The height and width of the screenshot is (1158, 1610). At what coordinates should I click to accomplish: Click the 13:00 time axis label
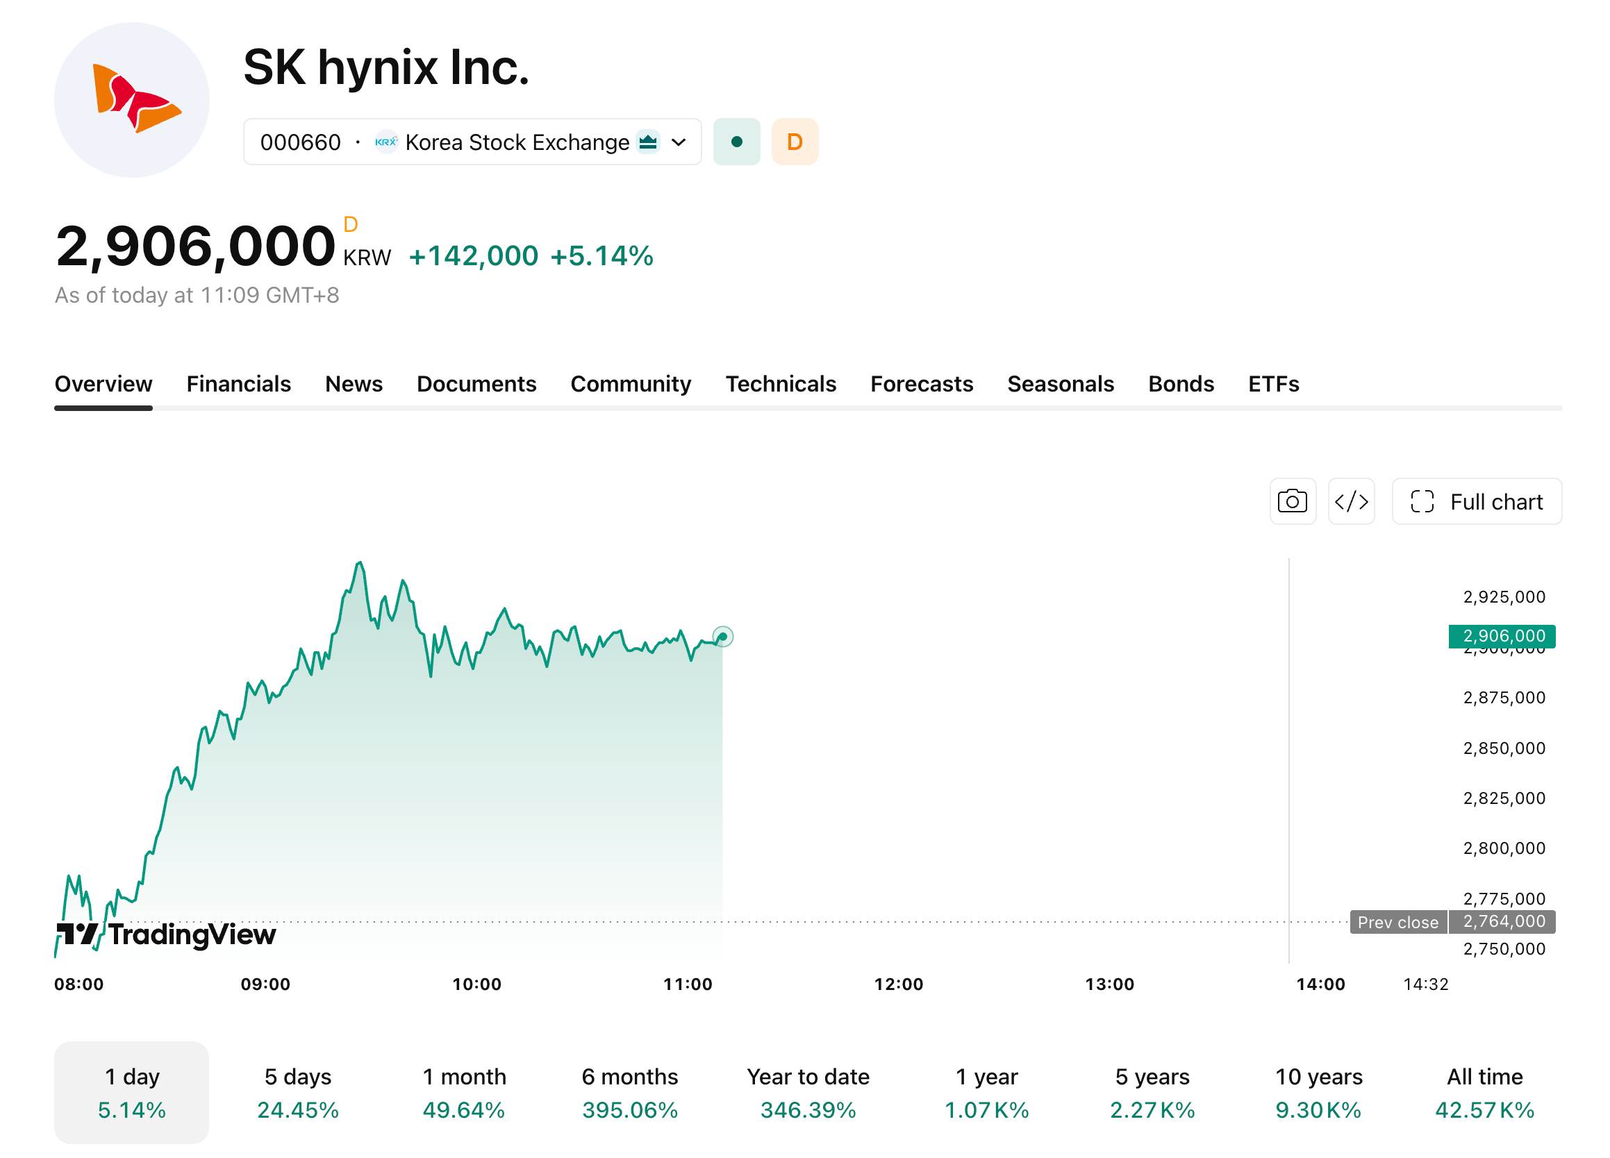(1110, 985)
